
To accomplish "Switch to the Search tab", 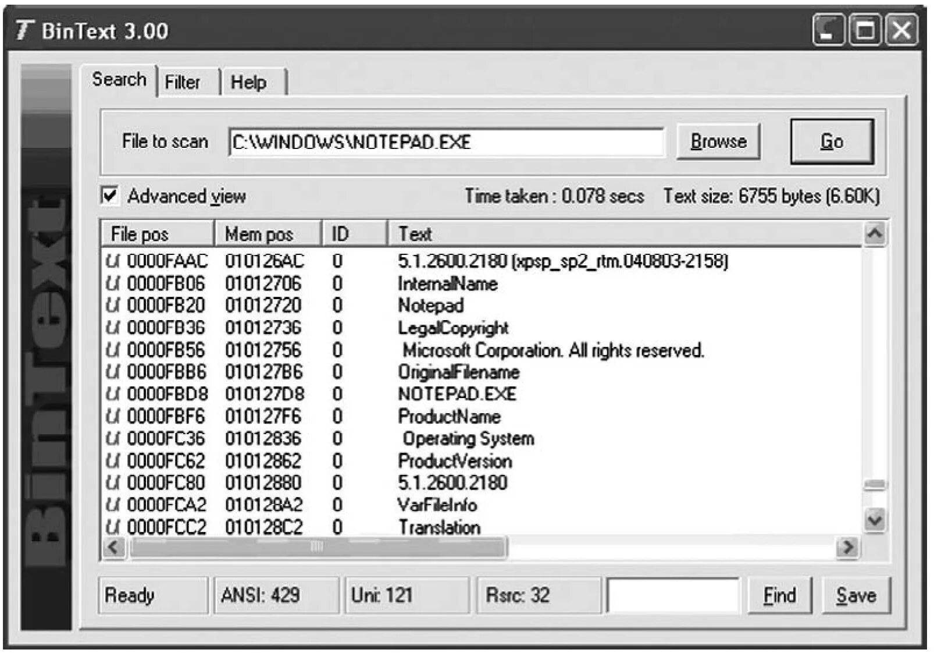I will (x=119, y=79).
